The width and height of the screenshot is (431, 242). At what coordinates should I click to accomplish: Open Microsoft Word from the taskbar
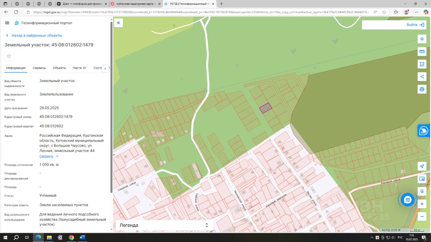tap(82, 237)
